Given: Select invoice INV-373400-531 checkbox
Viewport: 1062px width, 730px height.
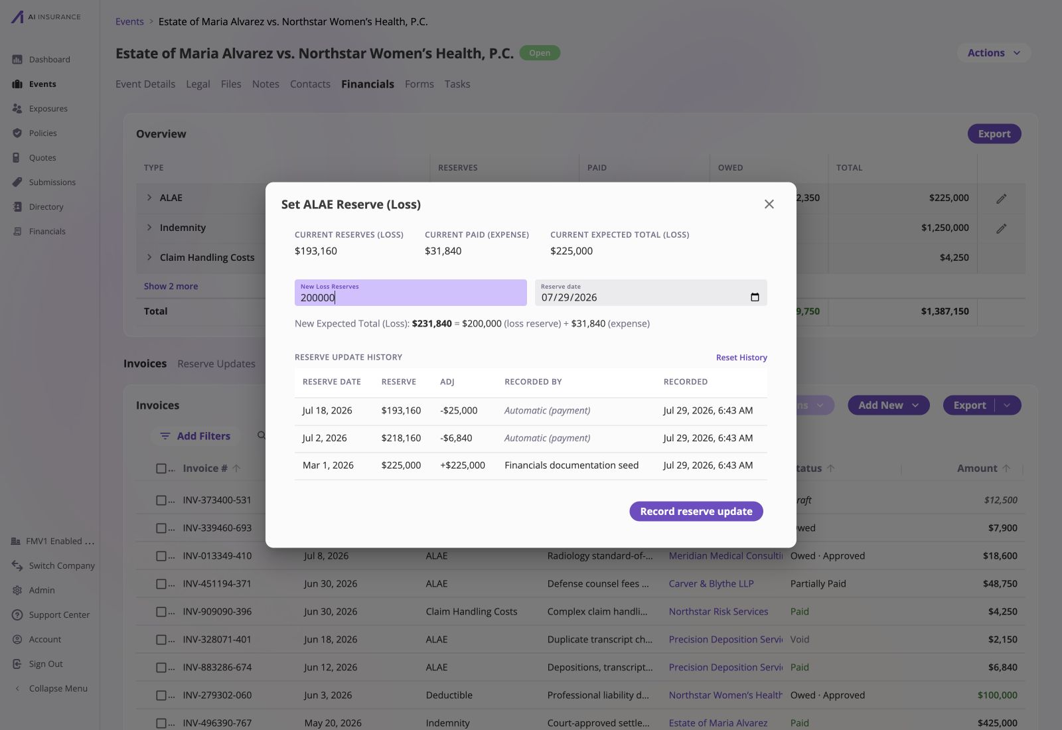Looking at the screenshot, I should [161, 500].
